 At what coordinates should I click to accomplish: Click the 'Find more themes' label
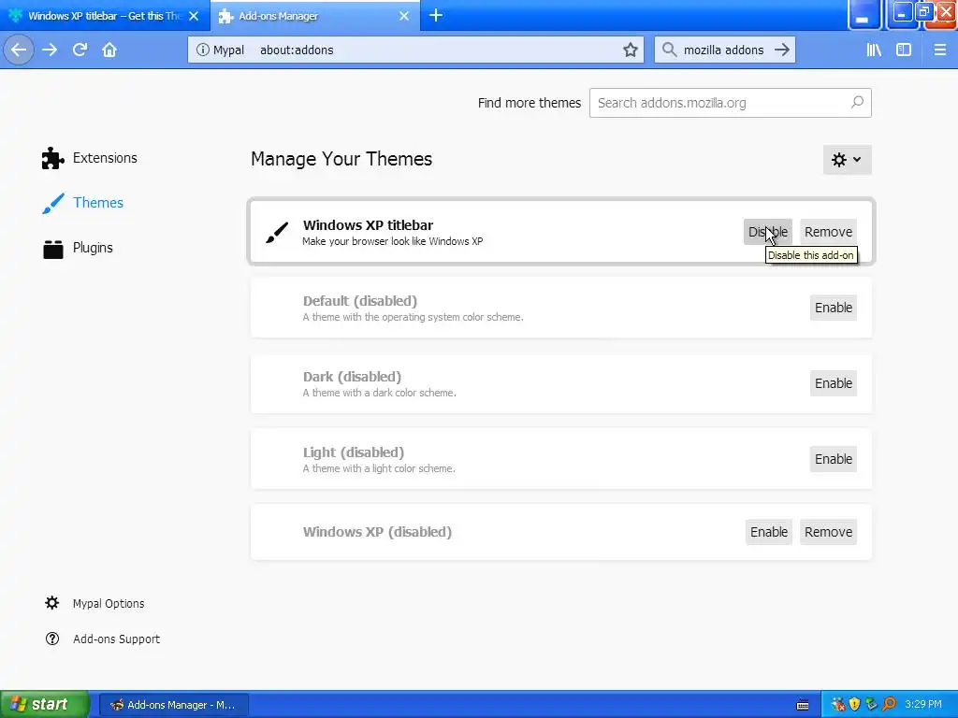tap(530, 103)
